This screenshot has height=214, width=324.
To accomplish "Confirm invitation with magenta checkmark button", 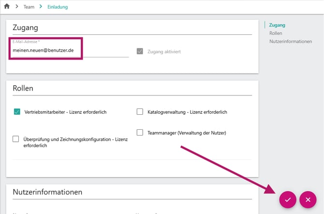I will (x=288, y=200).
